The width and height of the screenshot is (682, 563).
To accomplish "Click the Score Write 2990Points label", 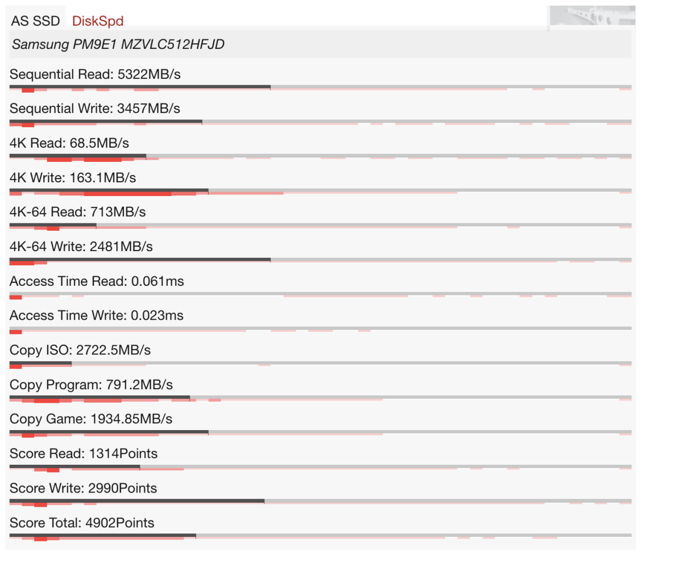I will click(83, 488).
